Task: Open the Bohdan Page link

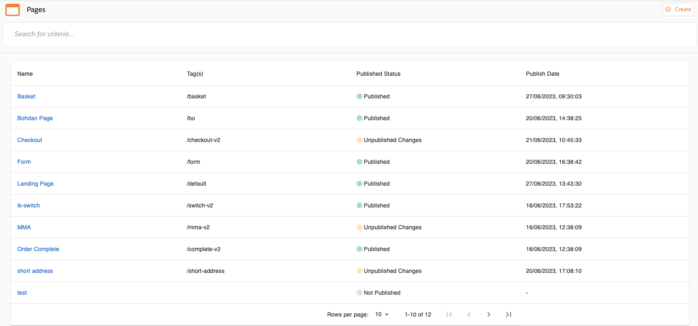Action: click(35, 118)
